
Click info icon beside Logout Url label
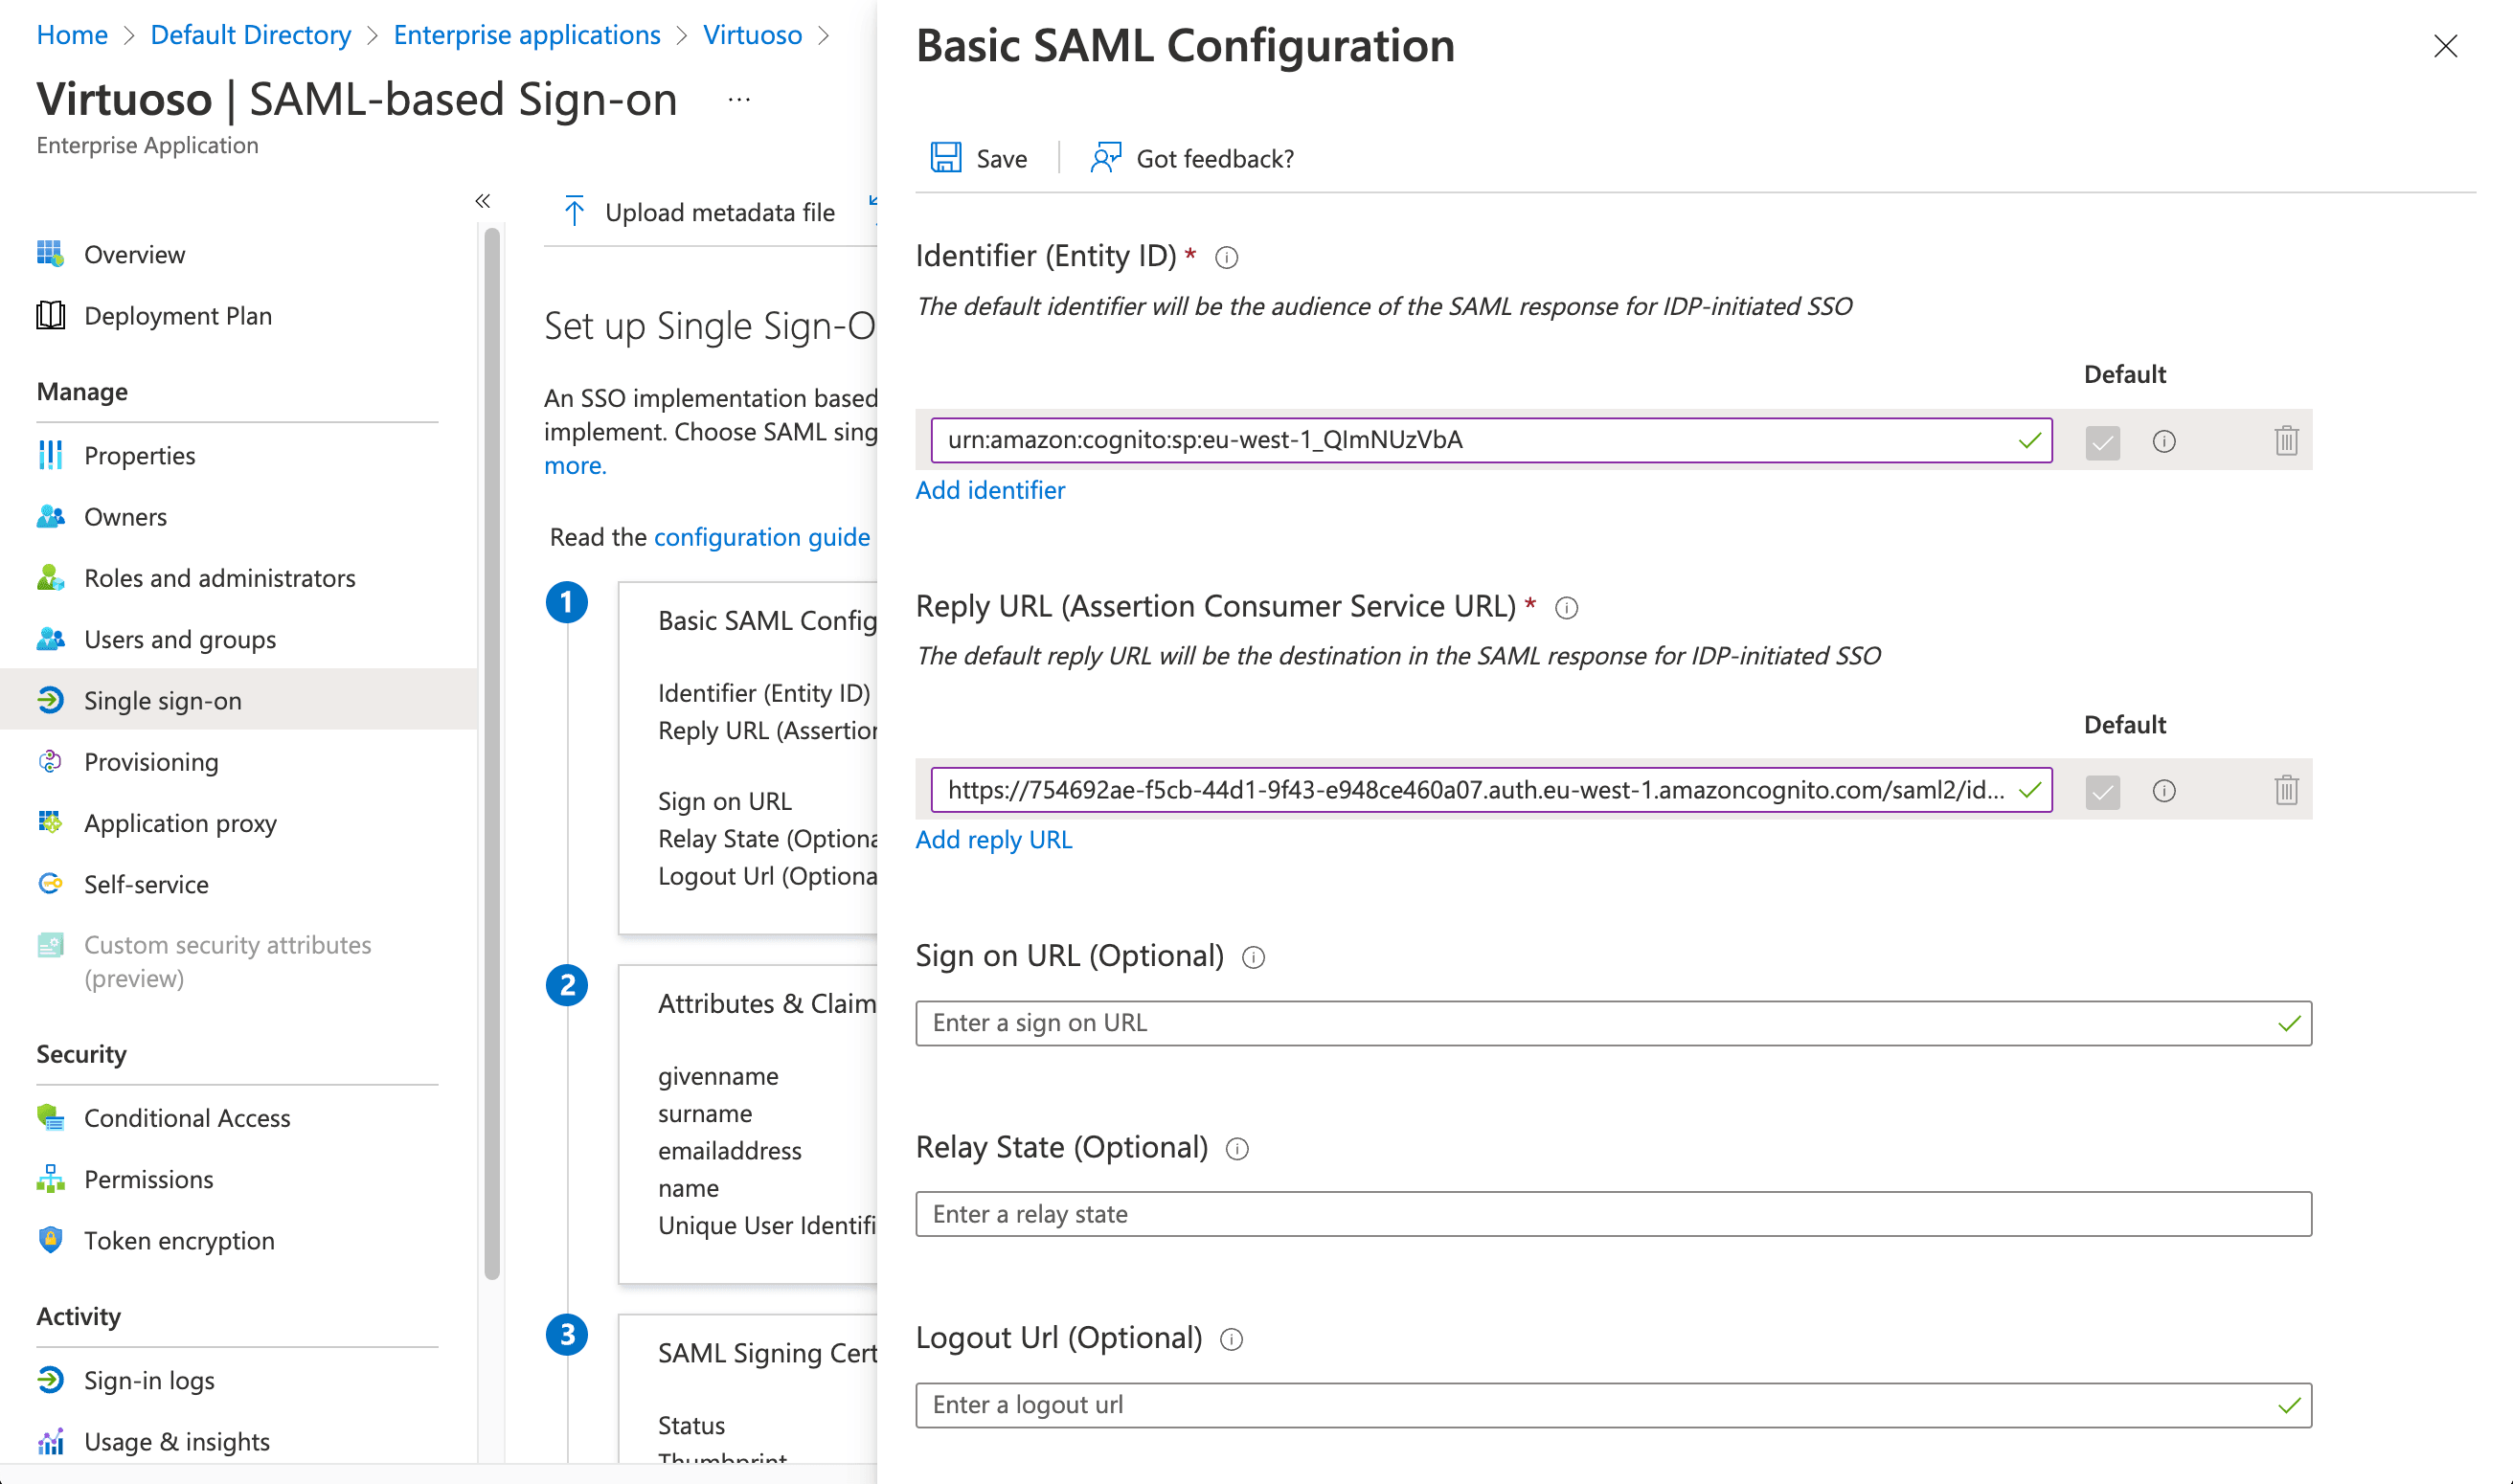(1231, 1340)
